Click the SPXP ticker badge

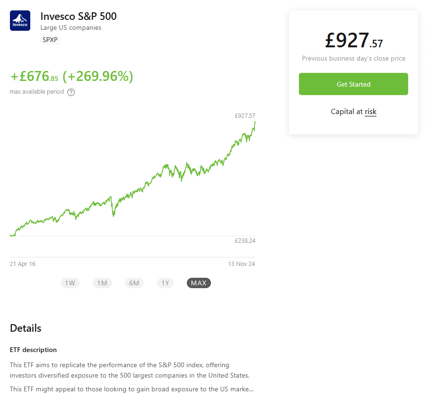(x=50, y=40)
